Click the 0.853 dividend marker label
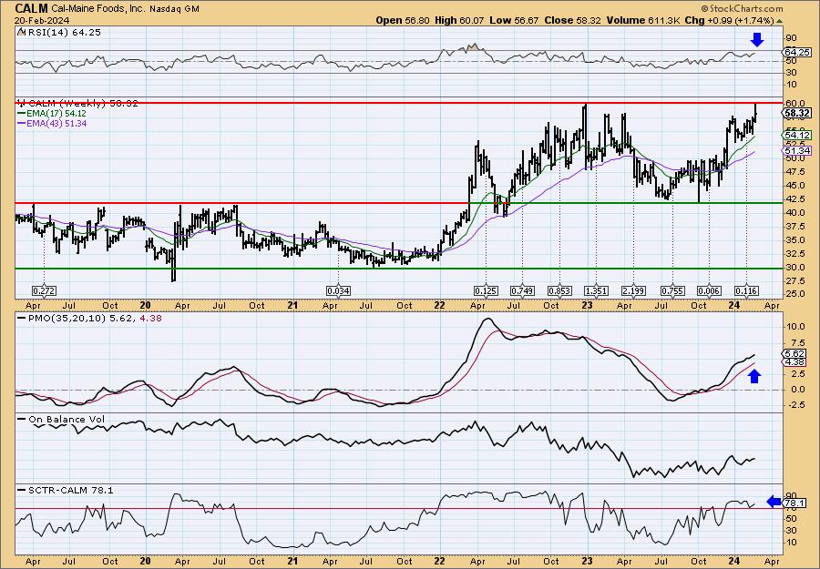This screenshot has height=569, width=820. pyautogui.click(x=559, y=290)
